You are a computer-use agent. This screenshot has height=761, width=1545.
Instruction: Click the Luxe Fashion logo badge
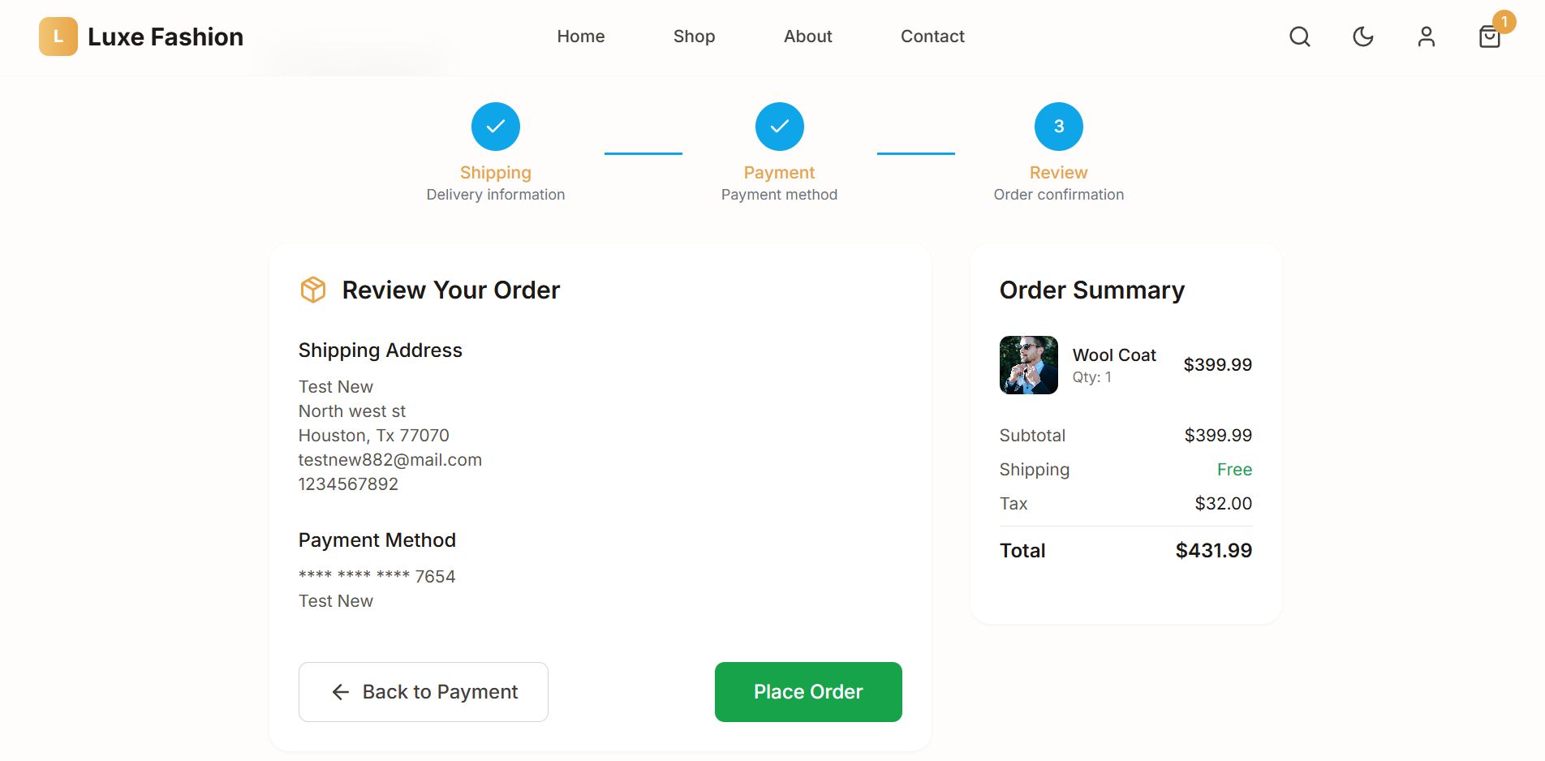click(58, 37)
